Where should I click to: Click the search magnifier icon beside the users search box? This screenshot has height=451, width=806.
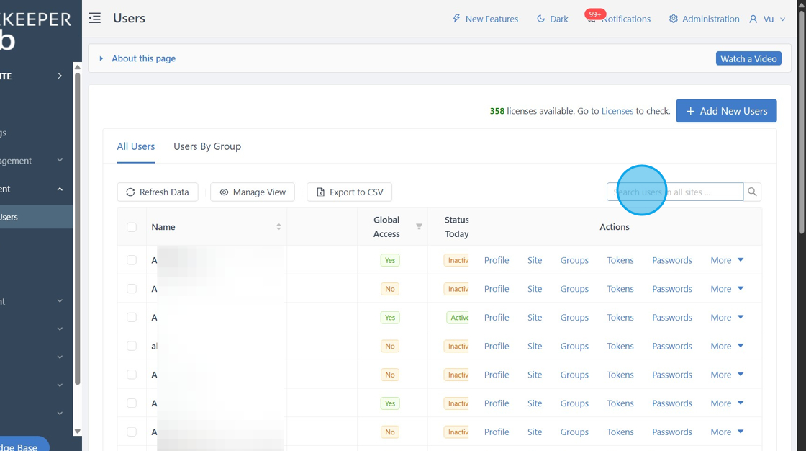752,192
